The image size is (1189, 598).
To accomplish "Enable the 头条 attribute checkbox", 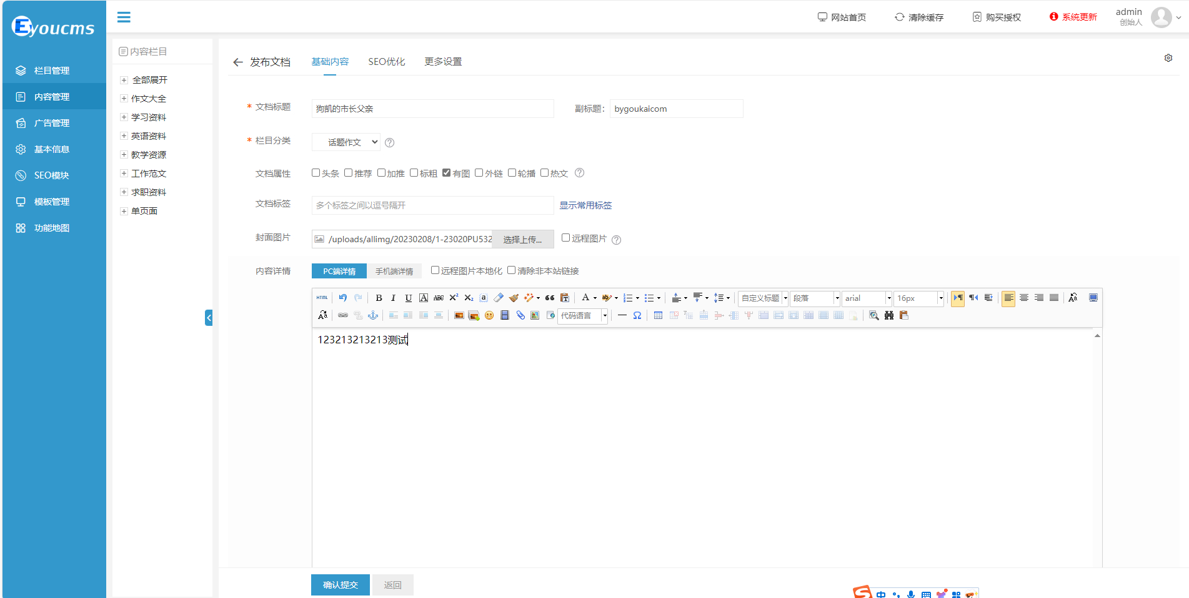I will (x=316, y=173).
